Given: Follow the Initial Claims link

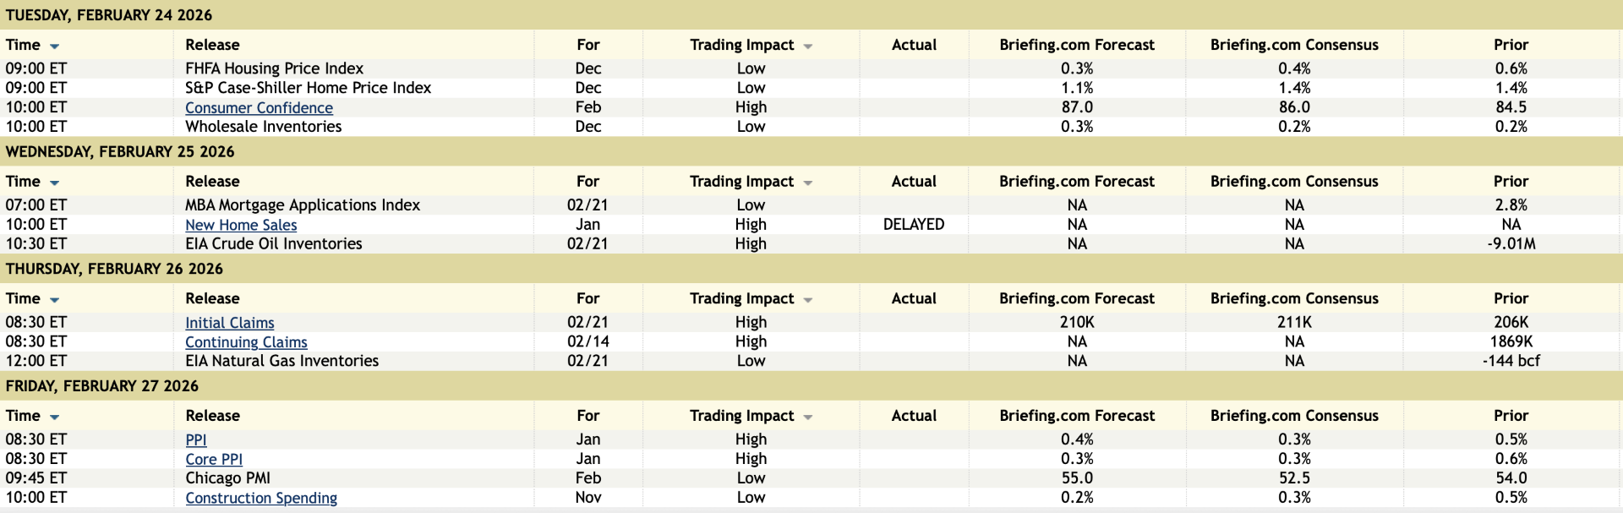Looking at the screenshot, I should pyautogui.click(x=230, y=323).
